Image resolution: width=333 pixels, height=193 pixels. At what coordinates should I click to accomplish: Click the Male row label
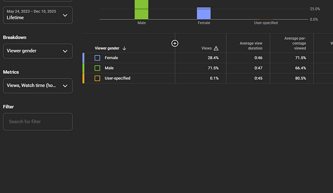(x=109, y=68)
